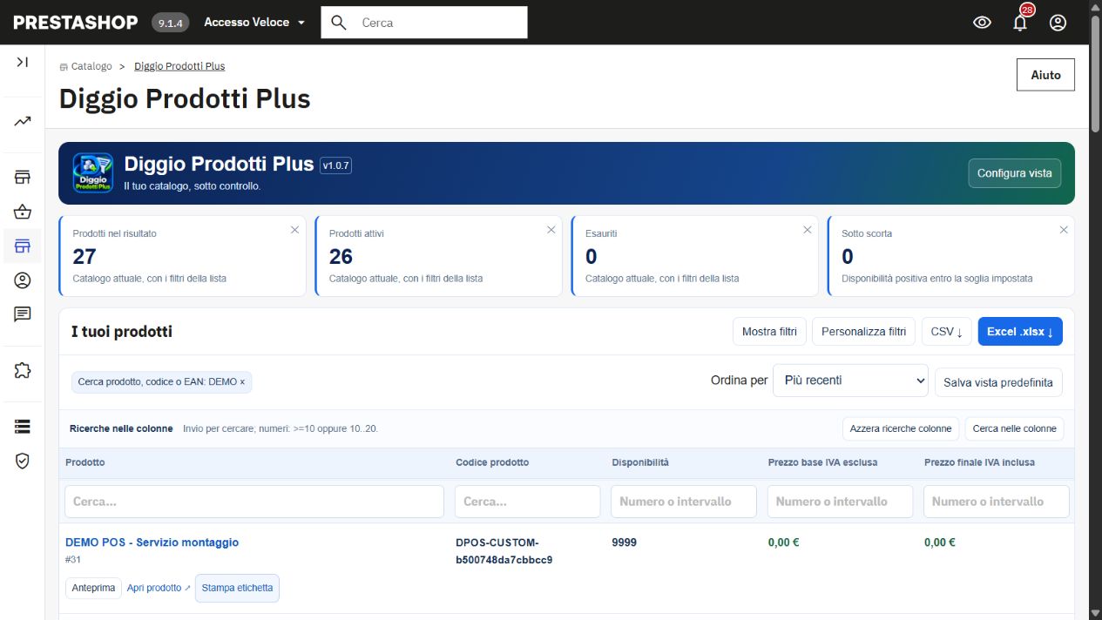Image resolution: width=1102 pixels, height=620 pixels.
Task: Click the highlighted blue storefront sidebar icon
Action: pyautogui.click(x=23, y=246)
